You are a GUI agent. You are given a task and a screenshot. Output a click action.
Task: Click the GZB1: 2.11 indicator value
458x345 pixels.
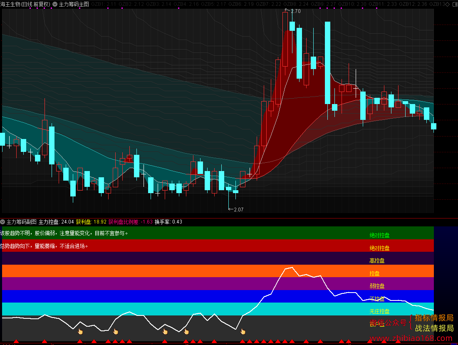[104, 4]
